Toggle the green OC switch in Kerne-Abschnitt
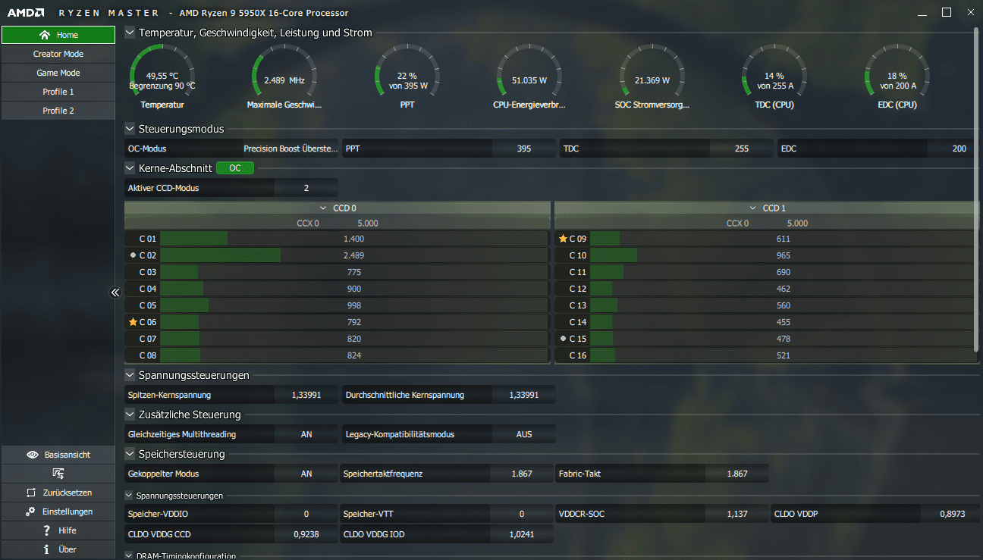 tap(235, 168)
